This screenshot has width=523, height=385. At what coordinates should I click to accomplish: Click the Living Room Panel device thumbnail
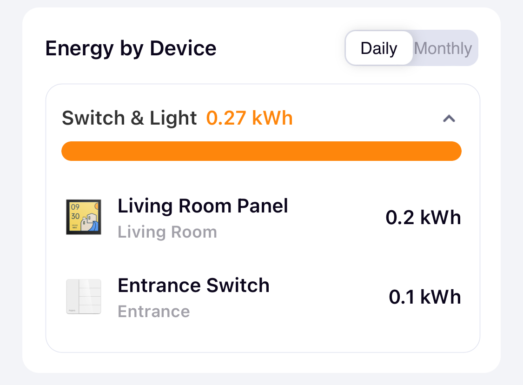(83, 217)
